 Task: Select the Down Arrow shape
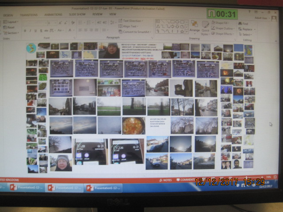point(177,26)
